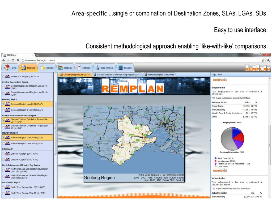The width and height of the screenshot is (272, 204).
Task: Bookmark the page with the star icon
Action: pyautogui.click(x=263, y=60)
